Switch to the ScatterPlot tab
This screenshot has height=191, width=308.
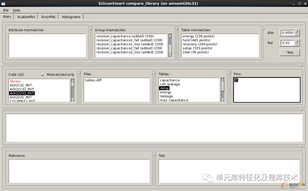26,17
